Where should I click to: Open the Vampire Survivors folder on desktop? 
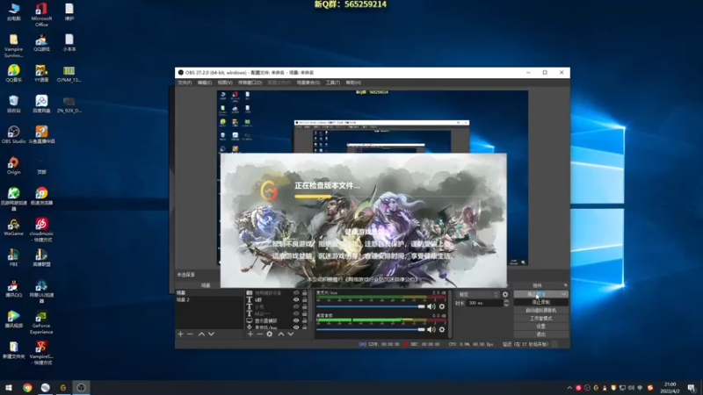tap(13, 46)
